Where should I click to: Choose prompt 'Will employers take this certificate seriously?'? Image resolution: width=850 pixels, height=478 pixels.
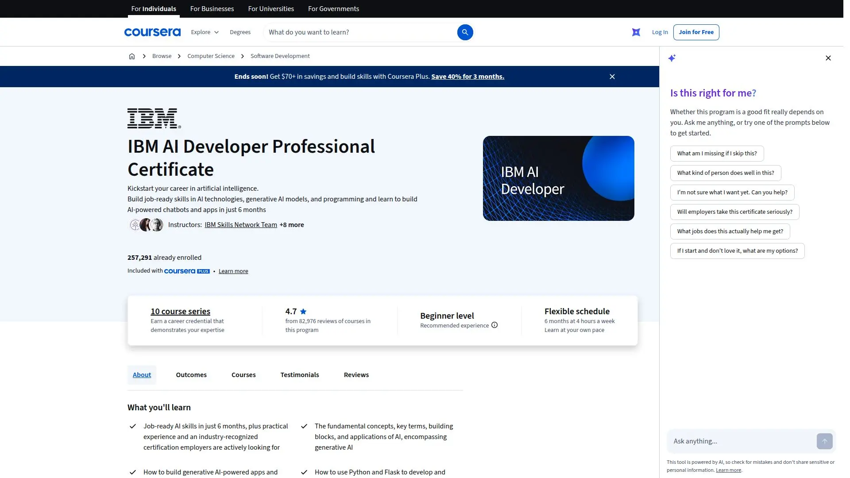[x=734, y=212]
